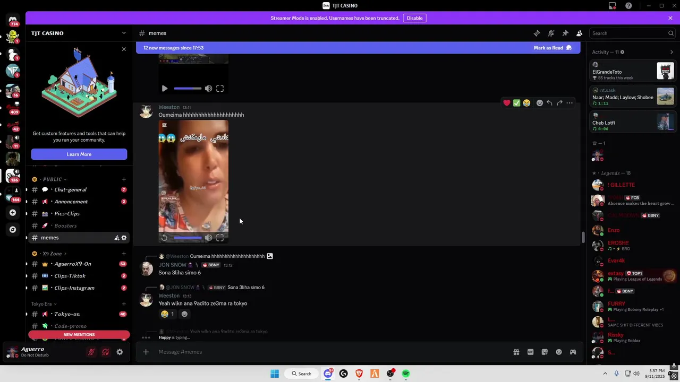This screenshot has width=680, height=382.
Task: Fullscreen the Oumeima video
Action: [220, 238]
